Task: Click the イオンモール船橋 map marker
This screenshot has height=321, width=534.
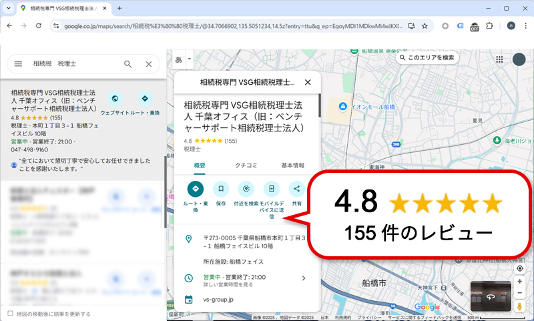Action: pos(342,107)
